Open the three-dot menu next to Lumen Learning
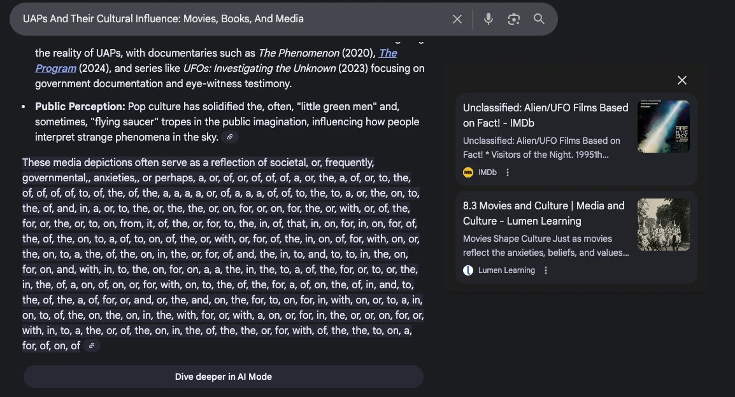 pyautogui.click(x=546, y=270)
